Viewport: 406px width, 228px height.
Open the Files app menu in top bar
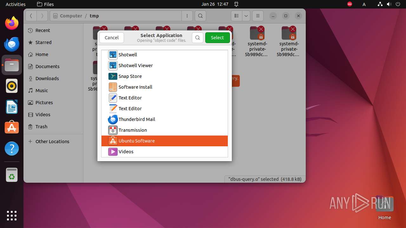[x=45, y=4]
